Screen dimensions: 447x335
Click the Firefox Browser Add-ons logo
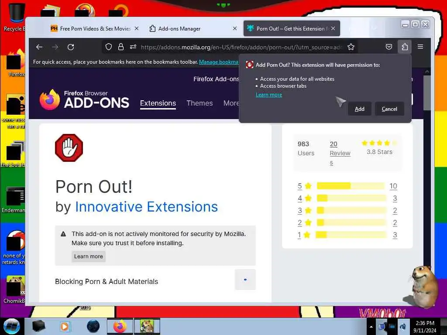[84, 100]
